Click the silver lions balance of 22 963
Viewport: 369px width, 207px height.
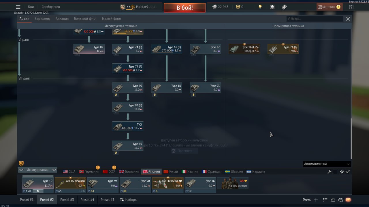[x=220, y=7]
